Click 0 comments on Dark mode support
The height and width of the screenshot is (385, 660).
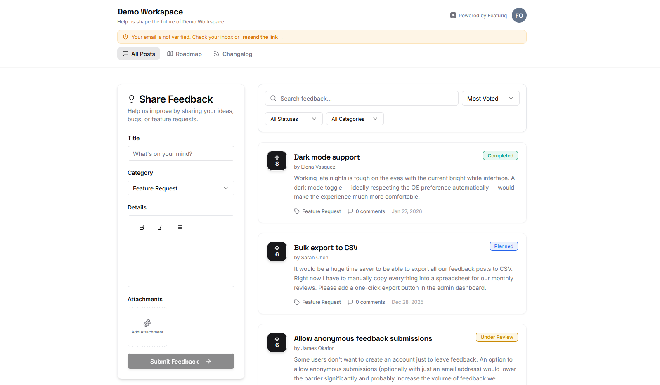[x=370, y=211]
